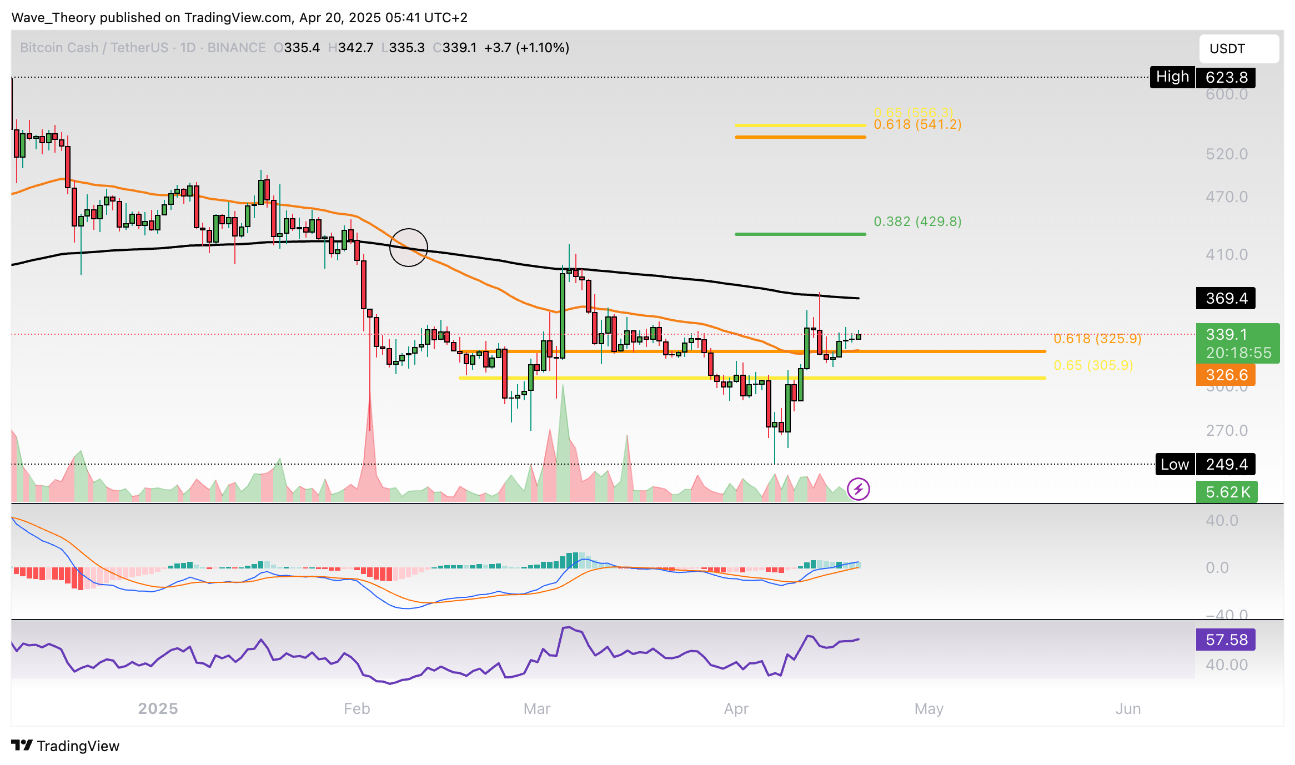
Task: Click the Apr label on the time axis
Action: [x=736, y=708]
